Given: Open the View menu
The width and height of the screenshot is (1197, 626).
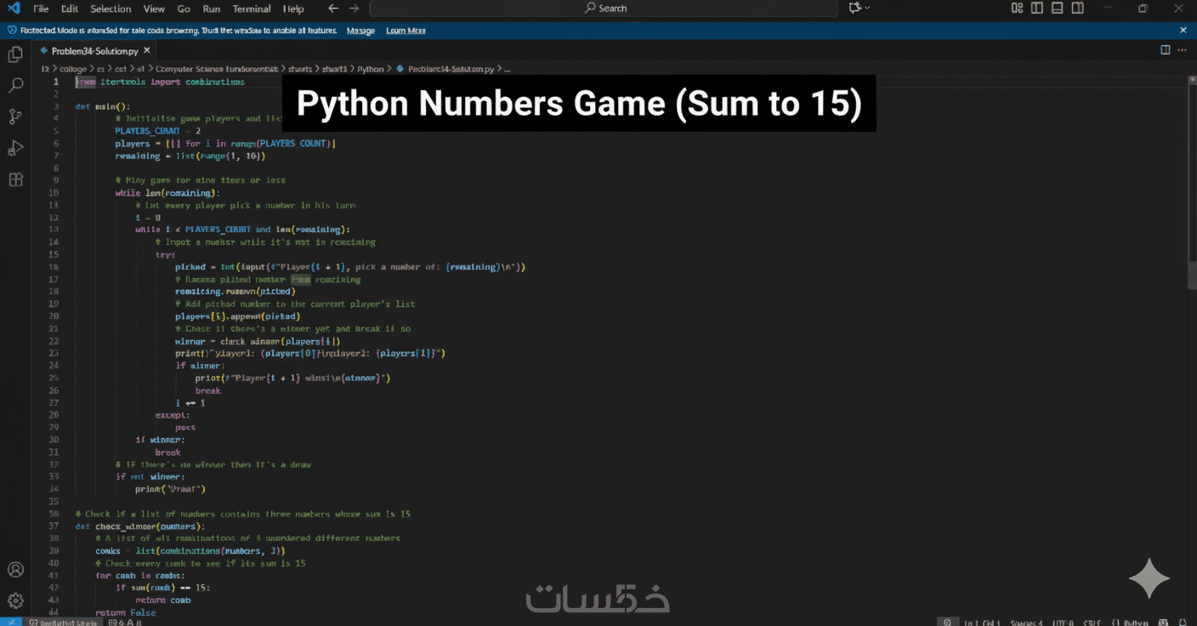Looking at the screenshot, I should pos(154,9).
